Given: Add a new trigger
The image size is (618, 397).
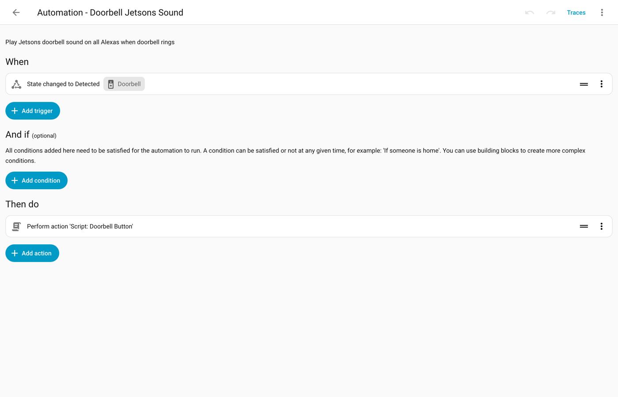Looking at the screenshot, I should 33,111.
